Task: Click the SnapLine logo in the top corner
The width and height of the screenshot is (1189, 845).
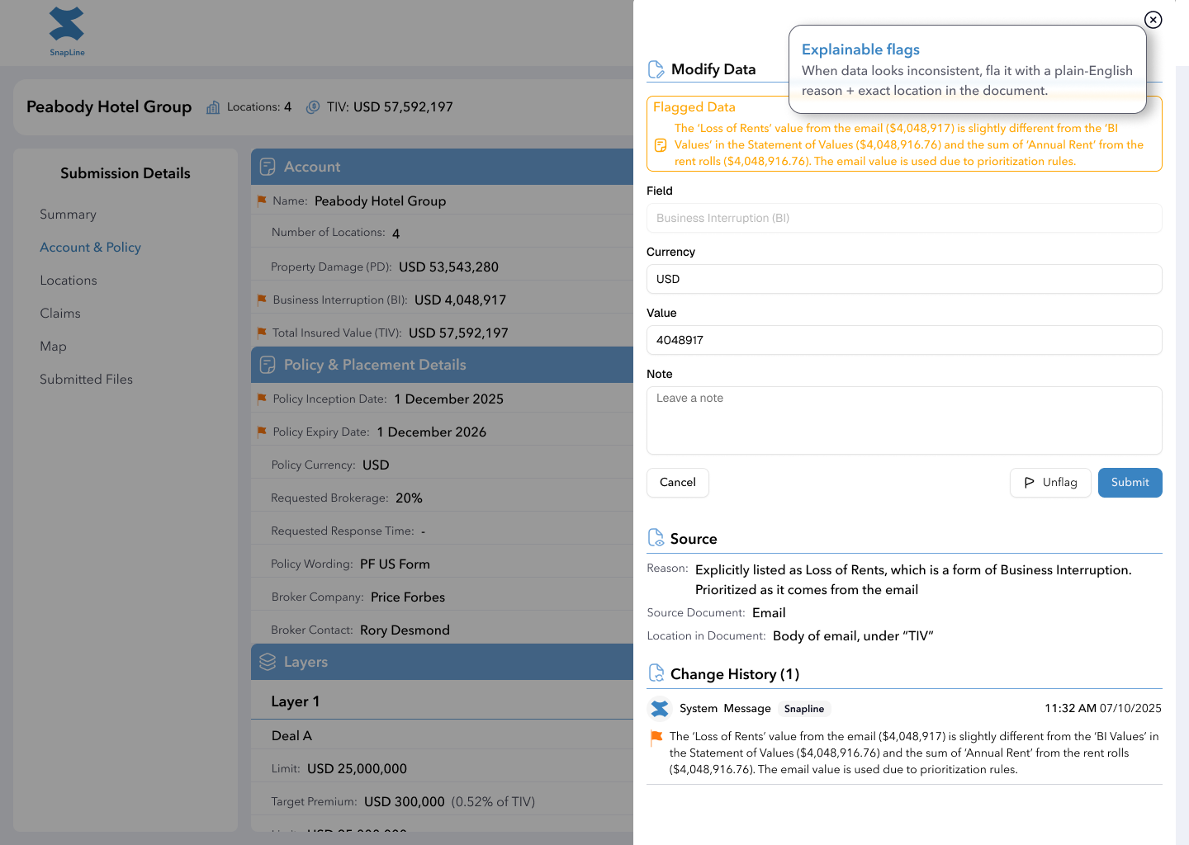Action: 66,32
